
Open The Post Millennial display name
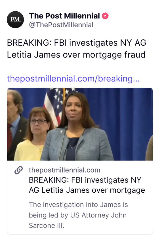click(x=64, y=16)
